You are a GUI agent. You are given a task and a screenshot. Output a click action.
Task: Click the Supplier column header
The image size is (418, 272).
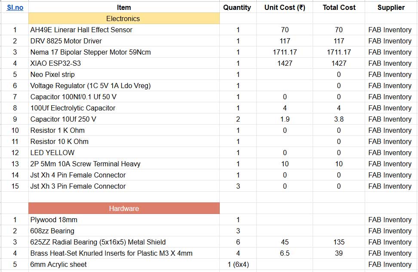point(391,7)
